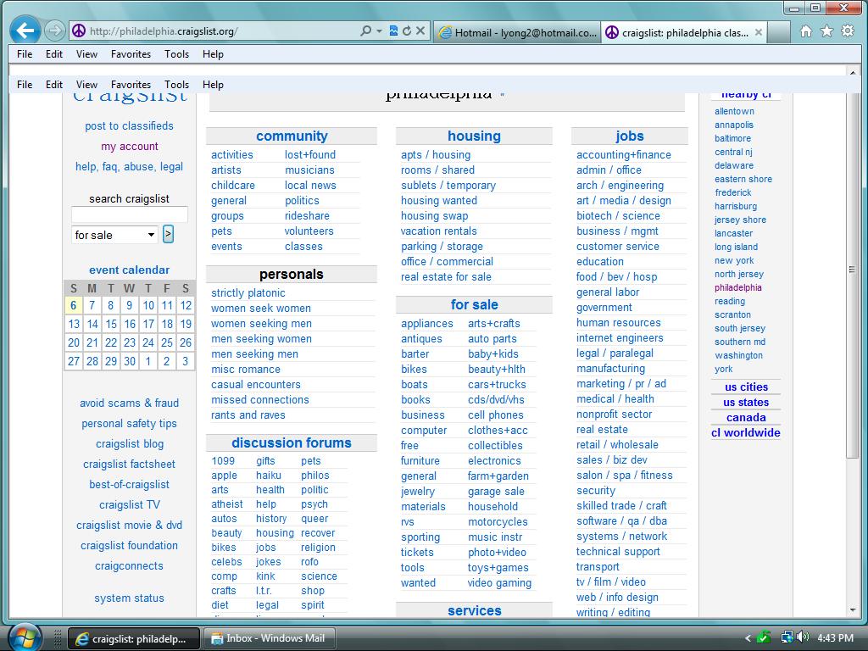Switch to the Hotmail tab
868x651 pixels.
click(518, 33)
